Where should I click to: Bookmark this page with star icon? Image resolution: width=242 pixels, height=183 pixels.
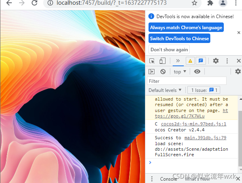point(194,3)
